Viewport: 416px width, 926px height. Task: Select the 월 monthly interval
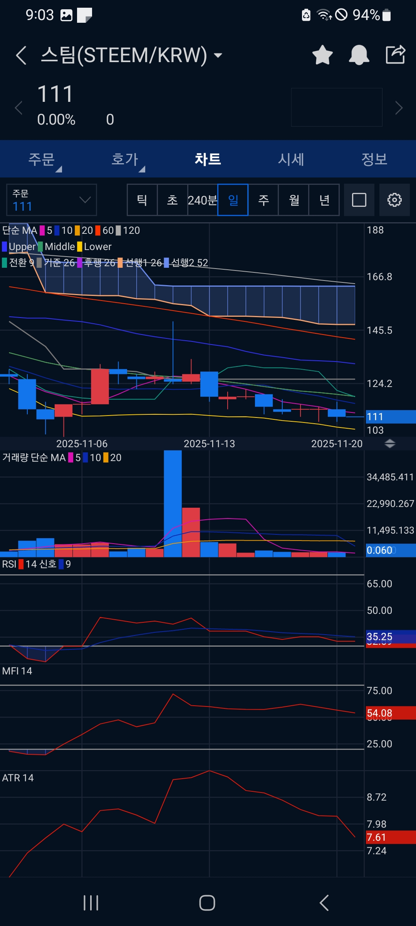click(x=294, y=200)
